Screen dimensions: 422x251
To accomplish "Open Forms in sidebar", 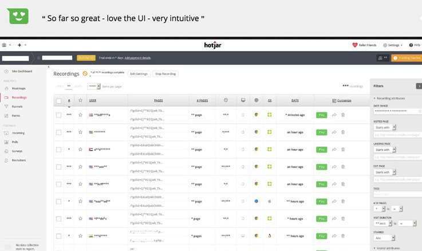I will (x=15, y=116).
